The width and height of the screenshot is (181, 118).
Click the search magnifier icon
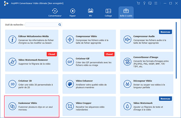point(60,25)
